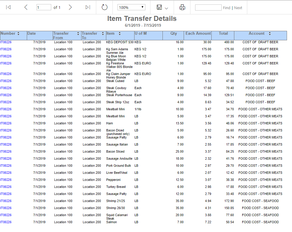This screenshot has height=232, width=292.
Task: Go to next report page
Action: click(70, 7)
